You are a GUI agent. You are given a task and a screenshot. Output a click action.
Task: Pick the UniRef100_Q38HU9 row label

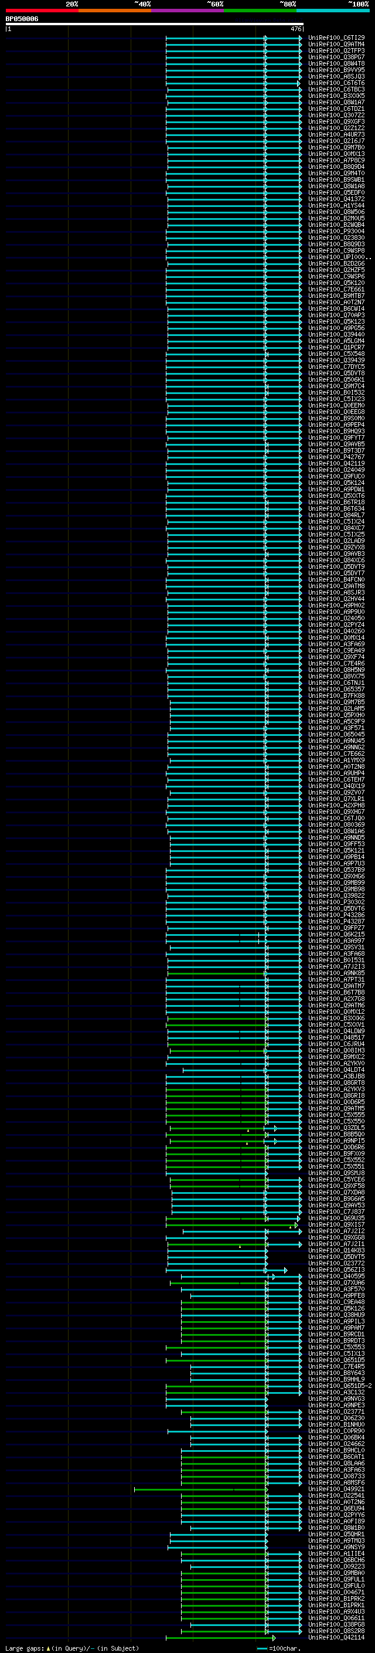[336, 1315]
